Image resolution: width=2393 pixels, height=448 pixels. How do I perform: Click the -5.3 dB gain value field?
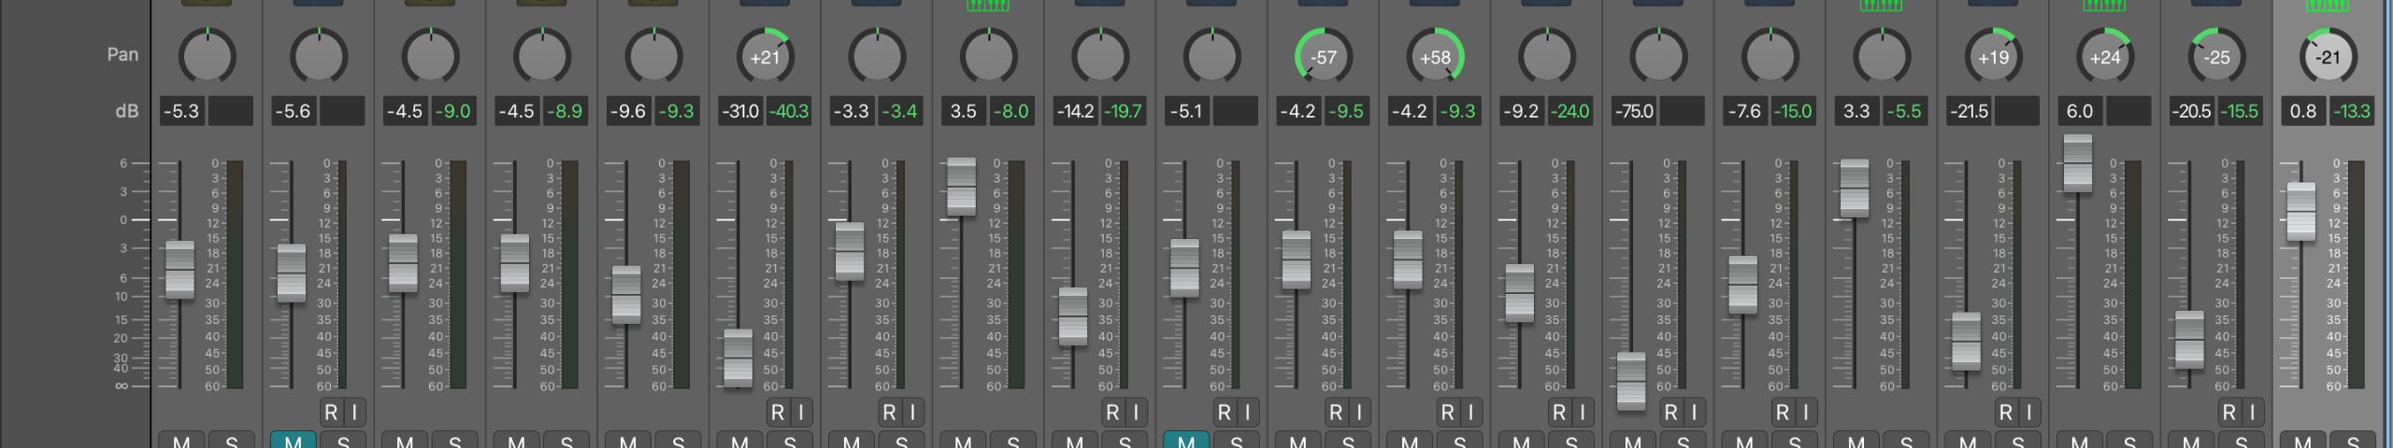pyautogui.click(x=182, y=111)
